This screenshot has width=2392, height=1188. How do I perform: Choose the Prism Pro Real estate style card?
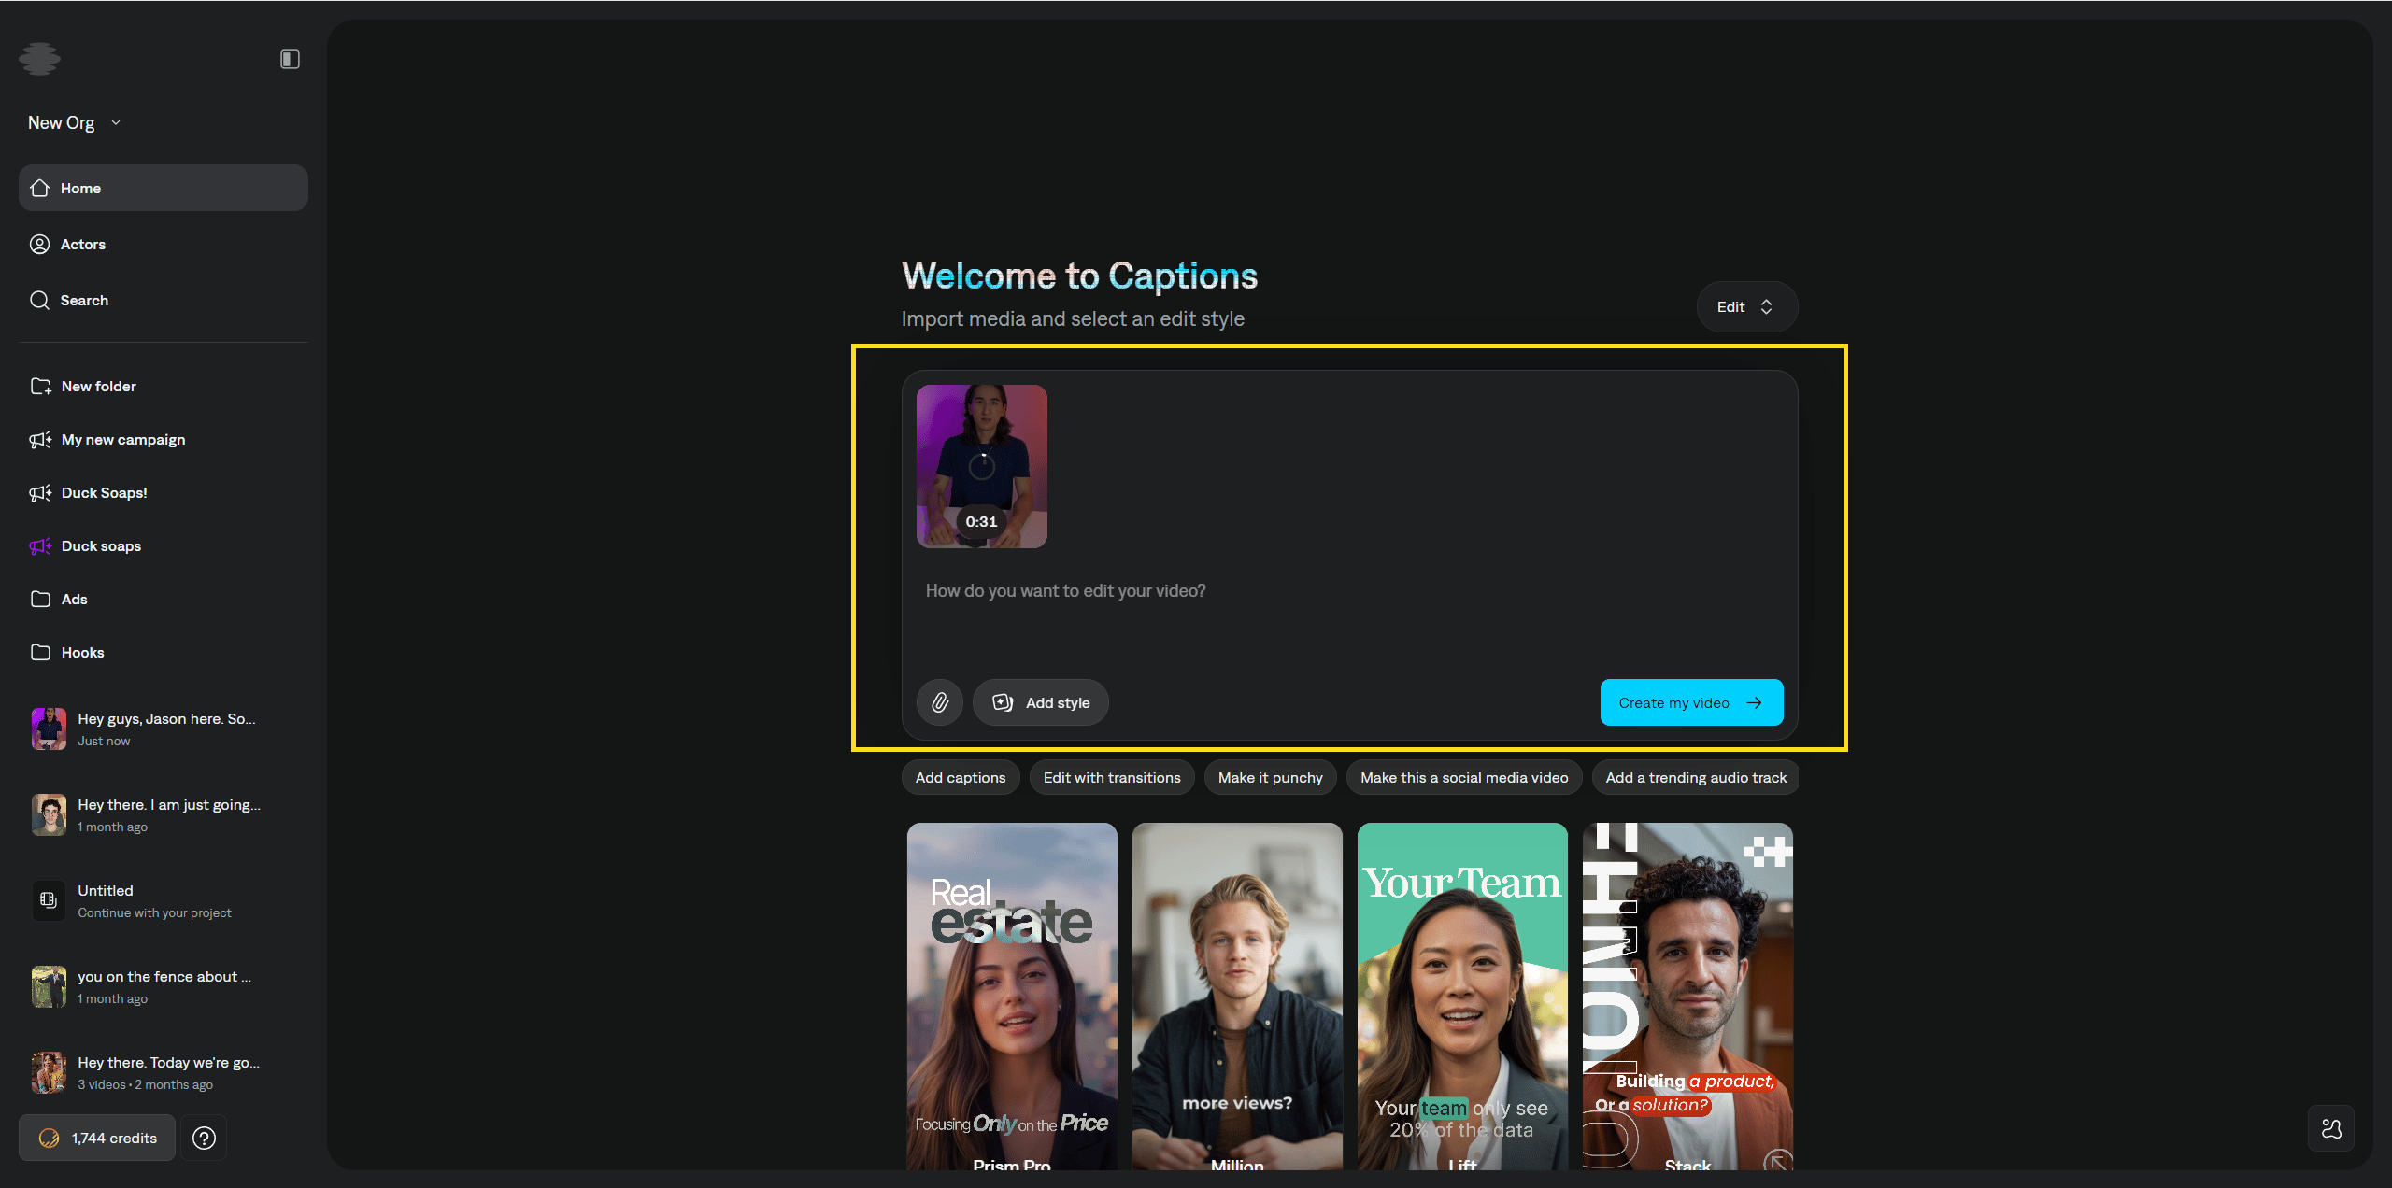(1012, 996)
